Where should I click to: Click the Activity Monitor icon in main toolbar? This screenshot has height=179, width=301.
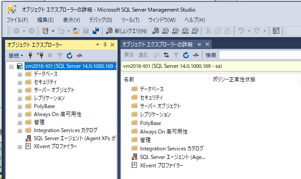[x=276, y=31]
